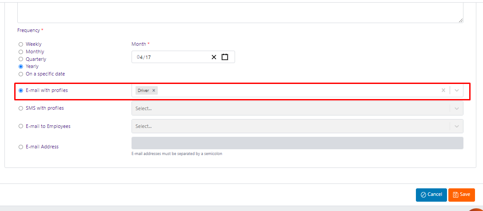Select the Weekly frequency radio button
Screen dimensions: 483x211
coord(21,44)
